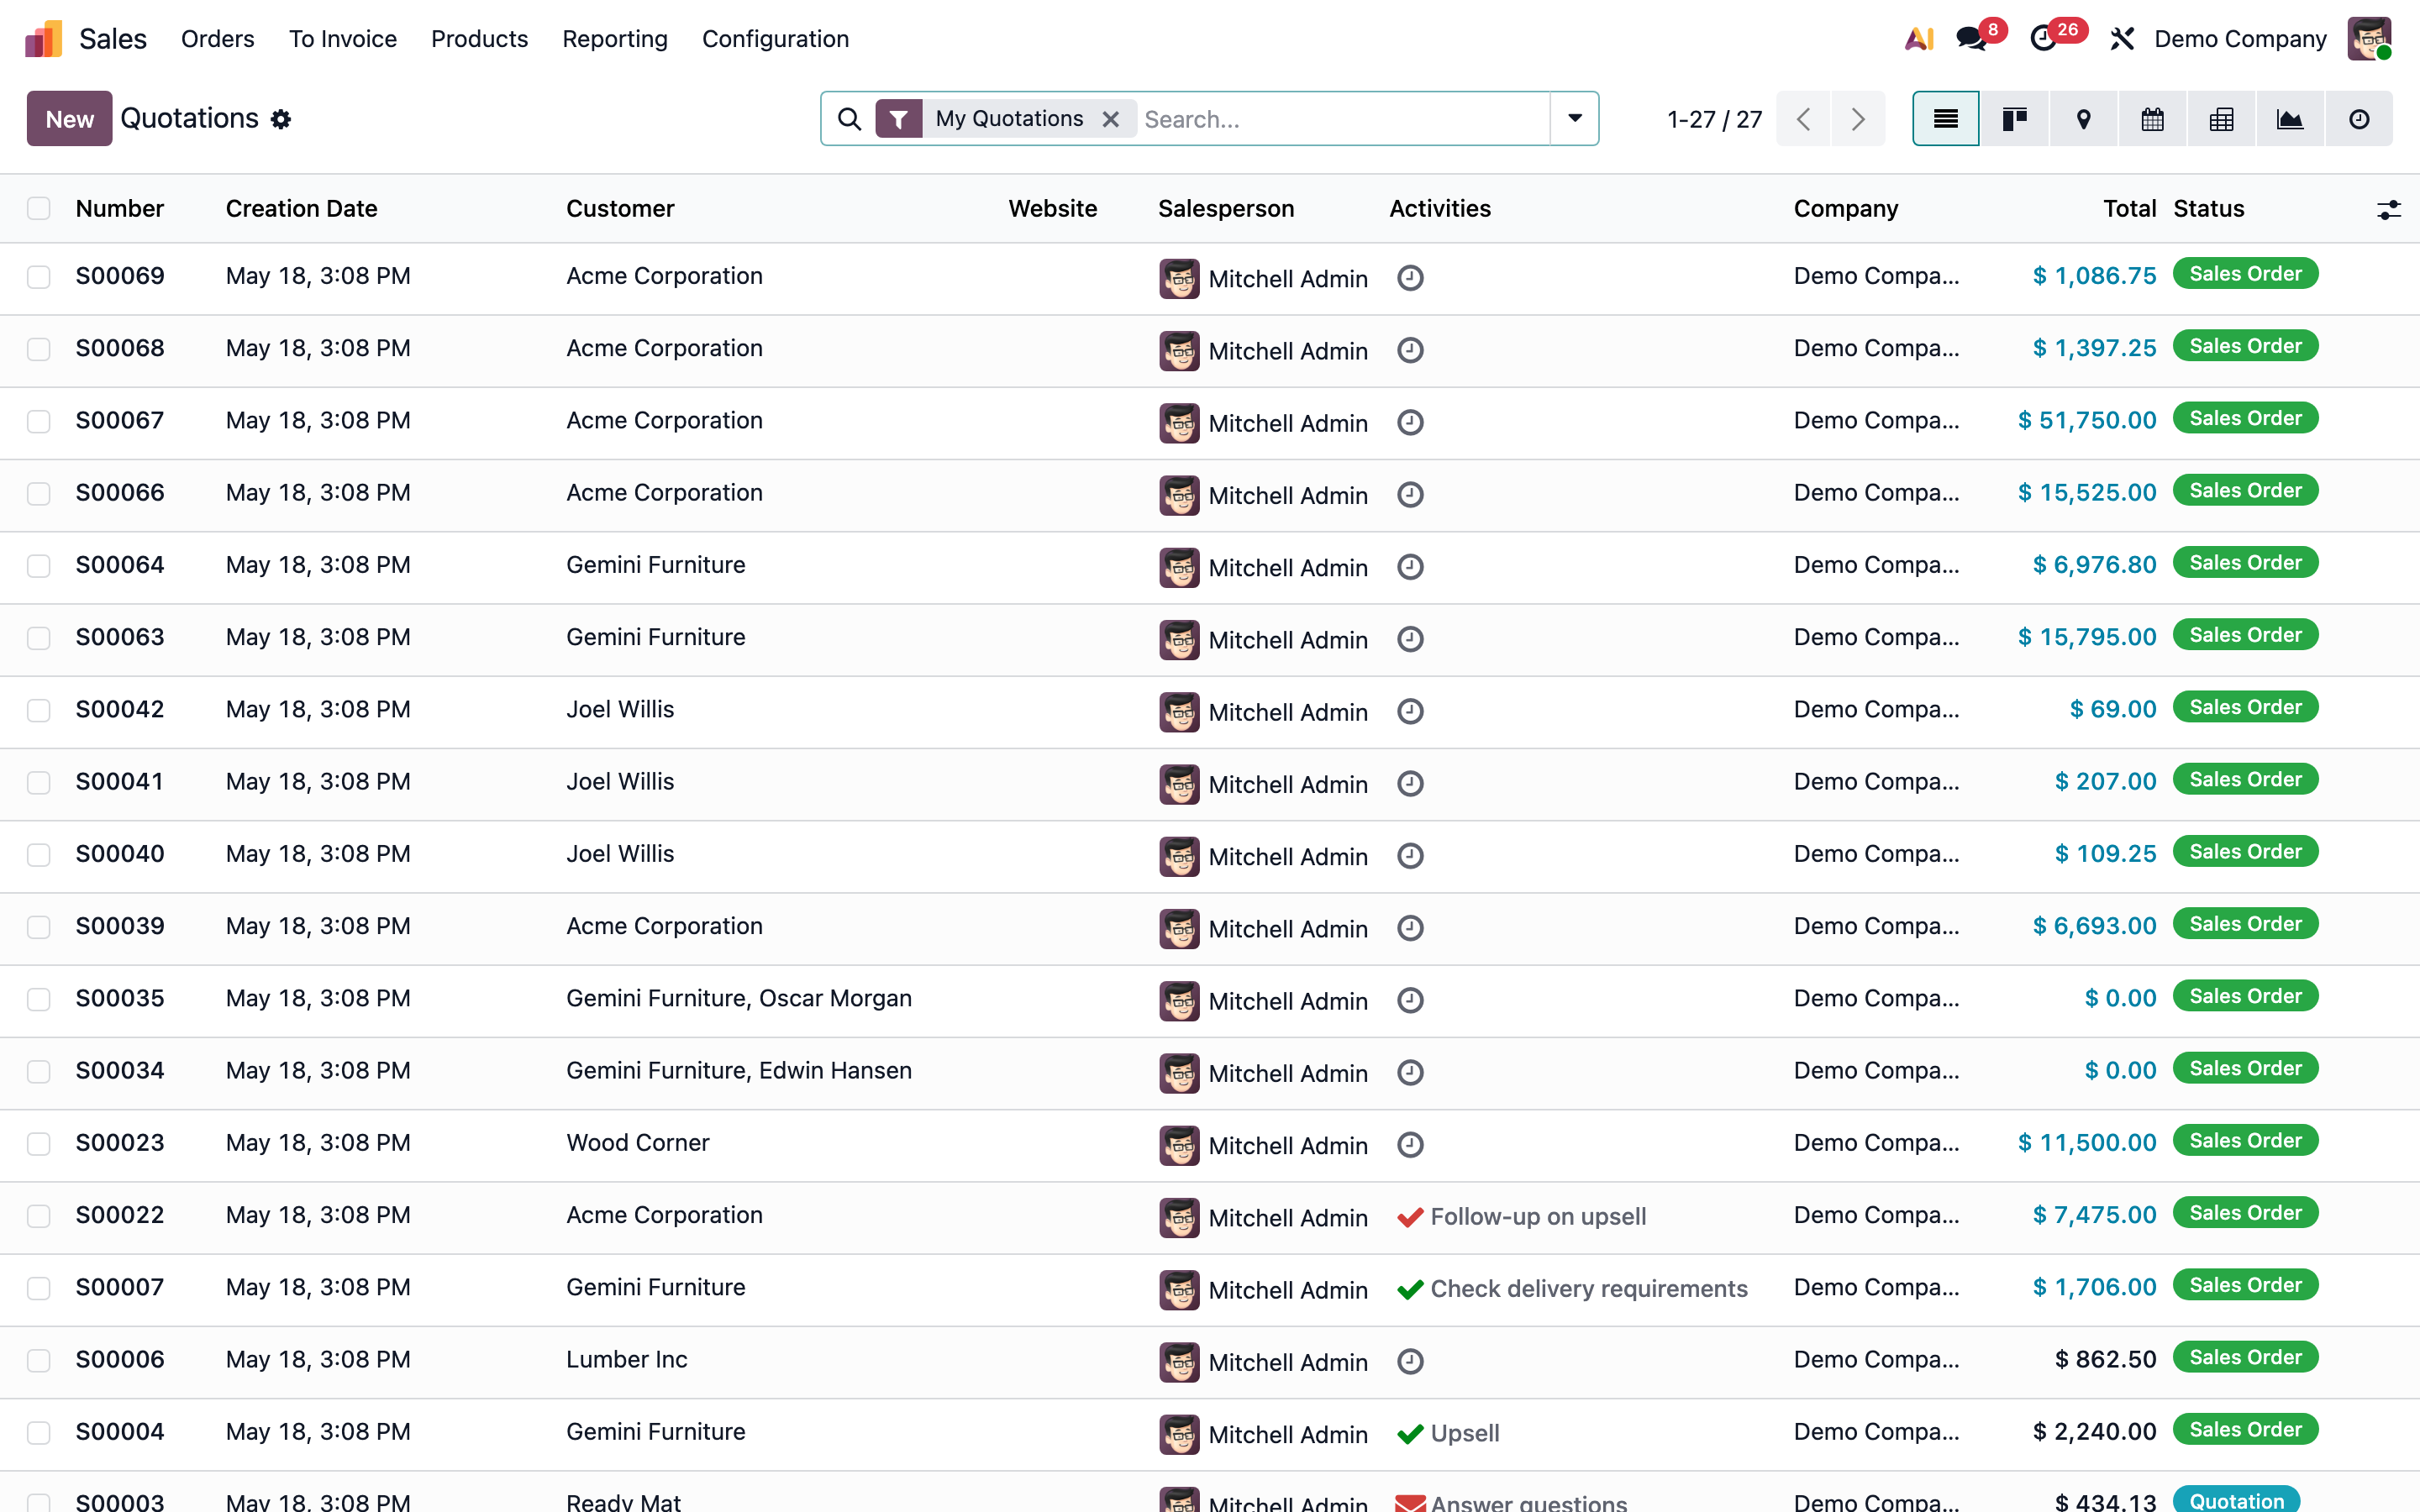Open the chat messages icon with 8 badge
The image size is (2420, 1512).
click(x=1972, y=39)
